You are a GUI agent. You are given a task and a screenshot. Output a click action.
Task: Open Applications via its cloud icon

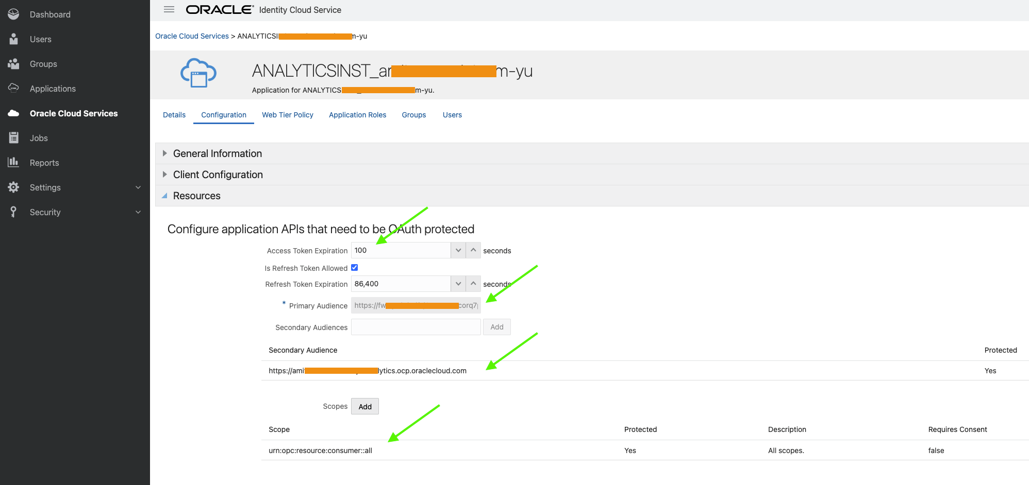click(x=13, y=89)
